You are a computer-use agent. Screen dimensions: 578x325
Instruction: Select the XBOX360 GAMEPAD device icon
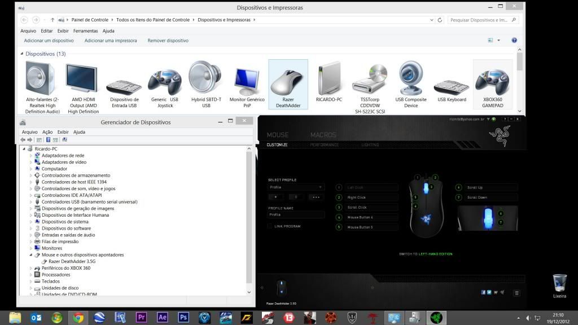(x=492, y=85)
